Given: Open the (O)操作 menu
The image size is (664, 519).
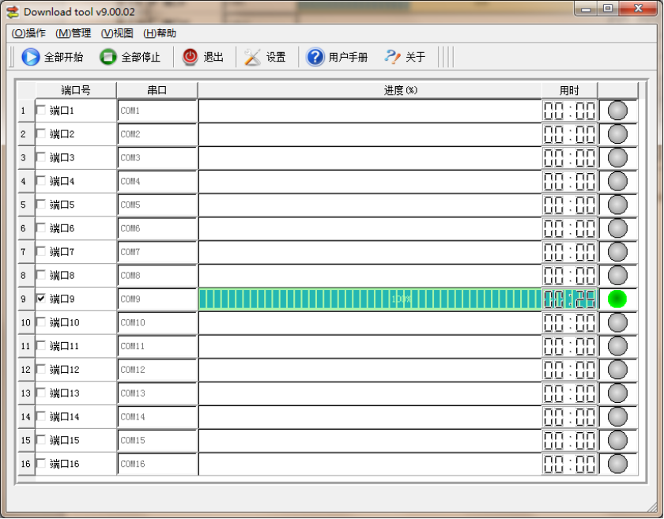Looking at the screenshot, I should click(x=28, y=33).
